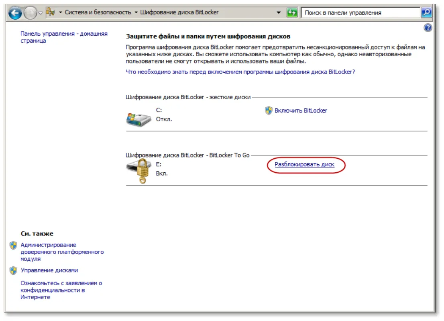Go back with the blue Back arrow
This screenshot has height=321, width=444.
pos(15,13)
